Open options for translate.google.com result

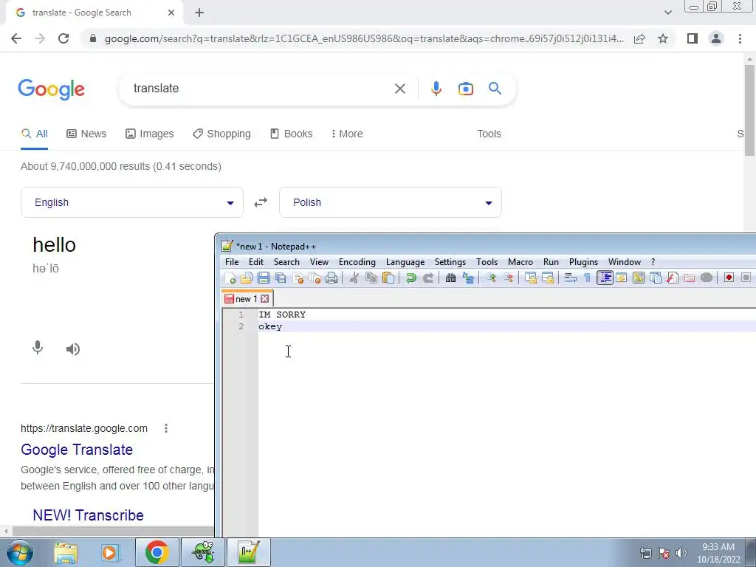point(166,428)
